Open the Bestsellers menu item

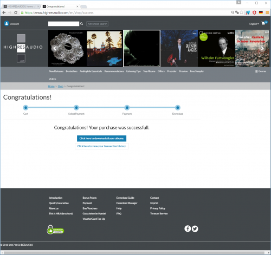[x=72, y=71]
